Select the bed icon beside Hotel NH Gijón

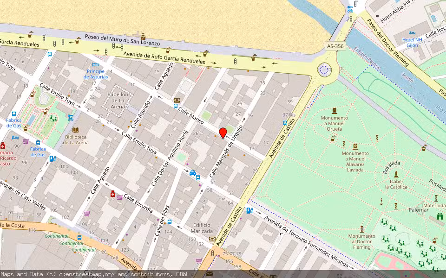[412, 33]
